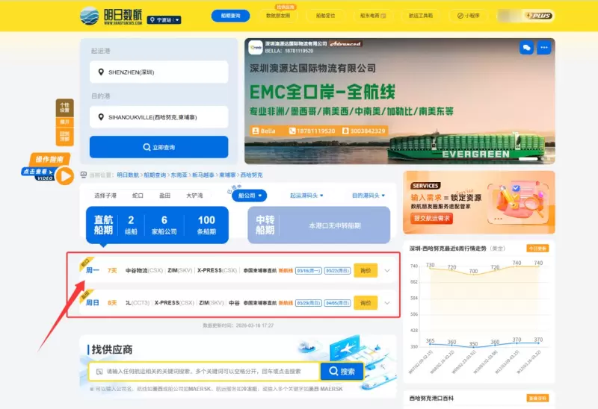Screen dimensions: 598x409
Task: Expand the 周一 schedule row chevron
Action: coord(387,271)
